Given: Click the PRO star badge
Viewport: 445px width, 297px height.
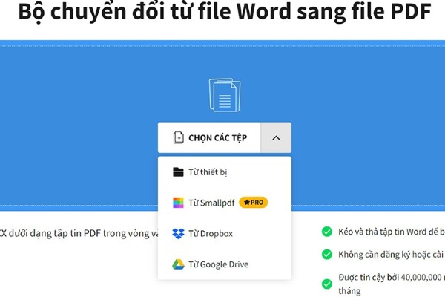Looking at the screenshot, I should pyautogui.click(x=254, y=203).
